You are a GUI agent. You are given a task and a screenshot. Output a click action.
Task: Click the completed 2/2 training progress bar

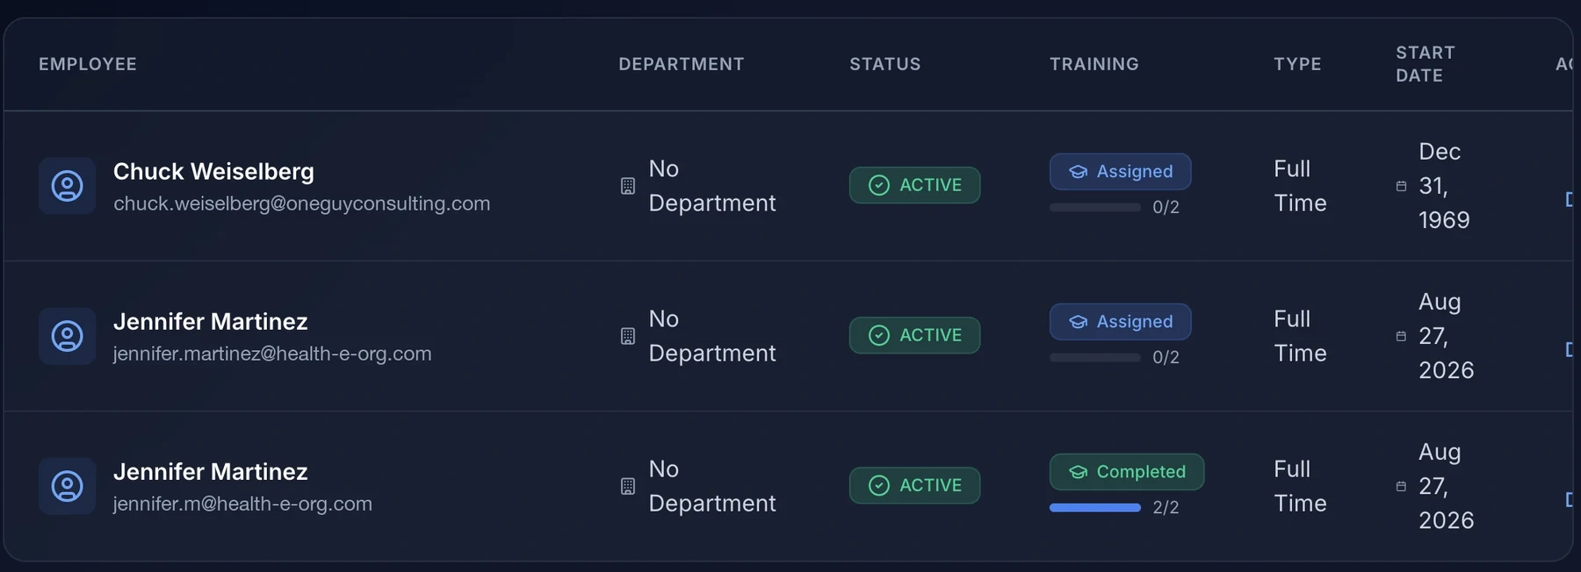click(1095, 508)
